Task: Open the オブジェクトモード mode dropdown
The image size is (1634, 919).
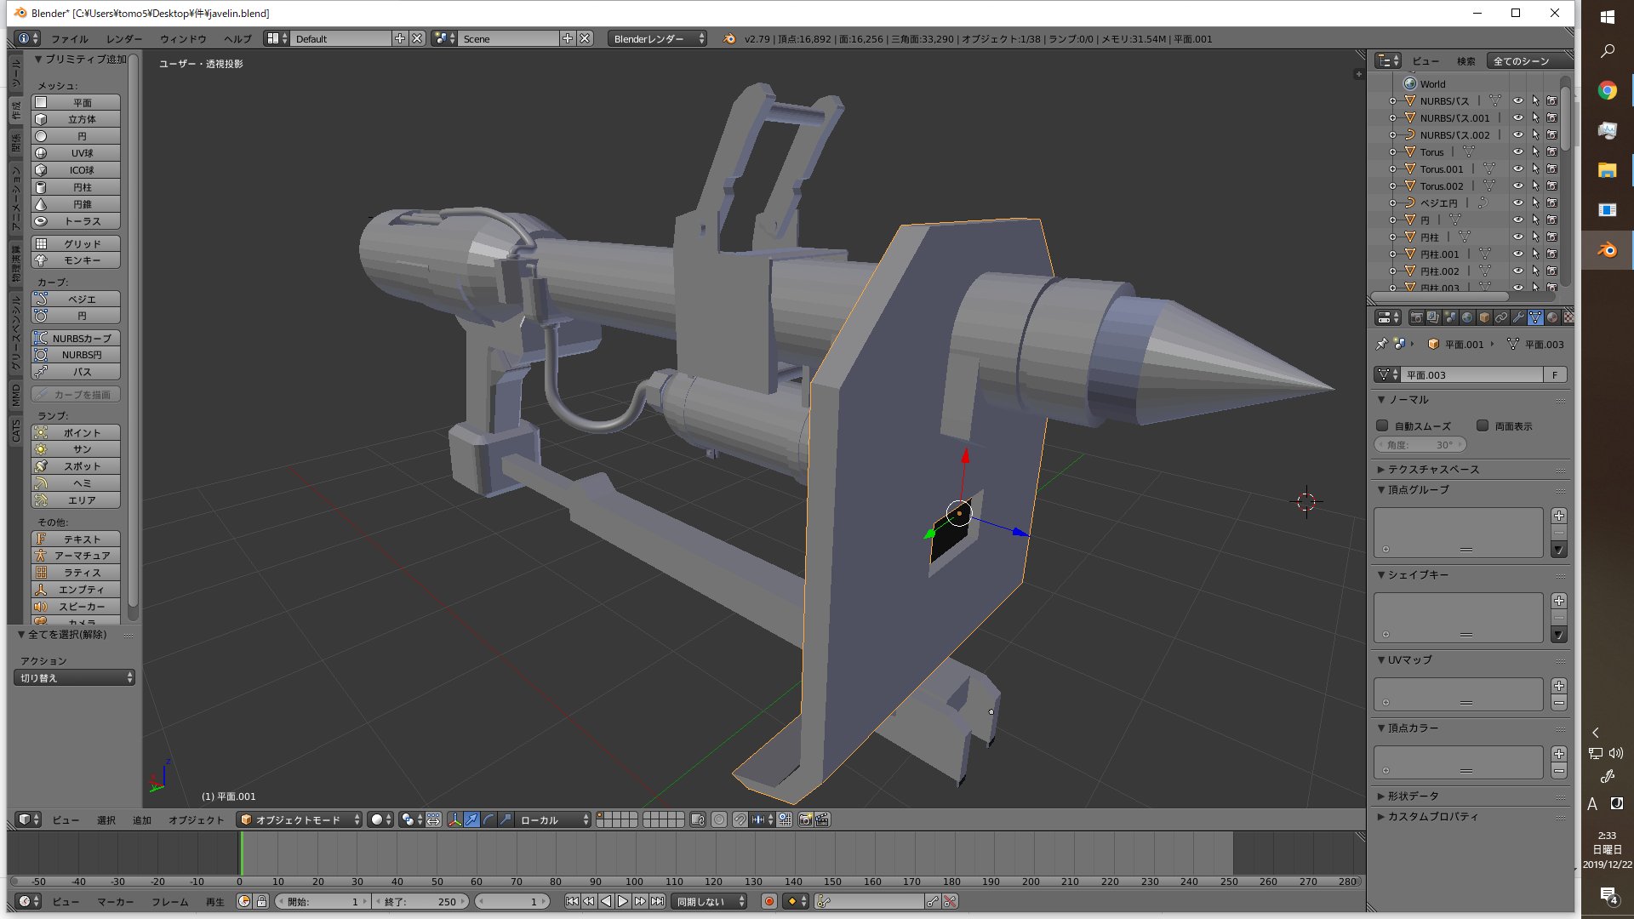Action: click(300, 819)
